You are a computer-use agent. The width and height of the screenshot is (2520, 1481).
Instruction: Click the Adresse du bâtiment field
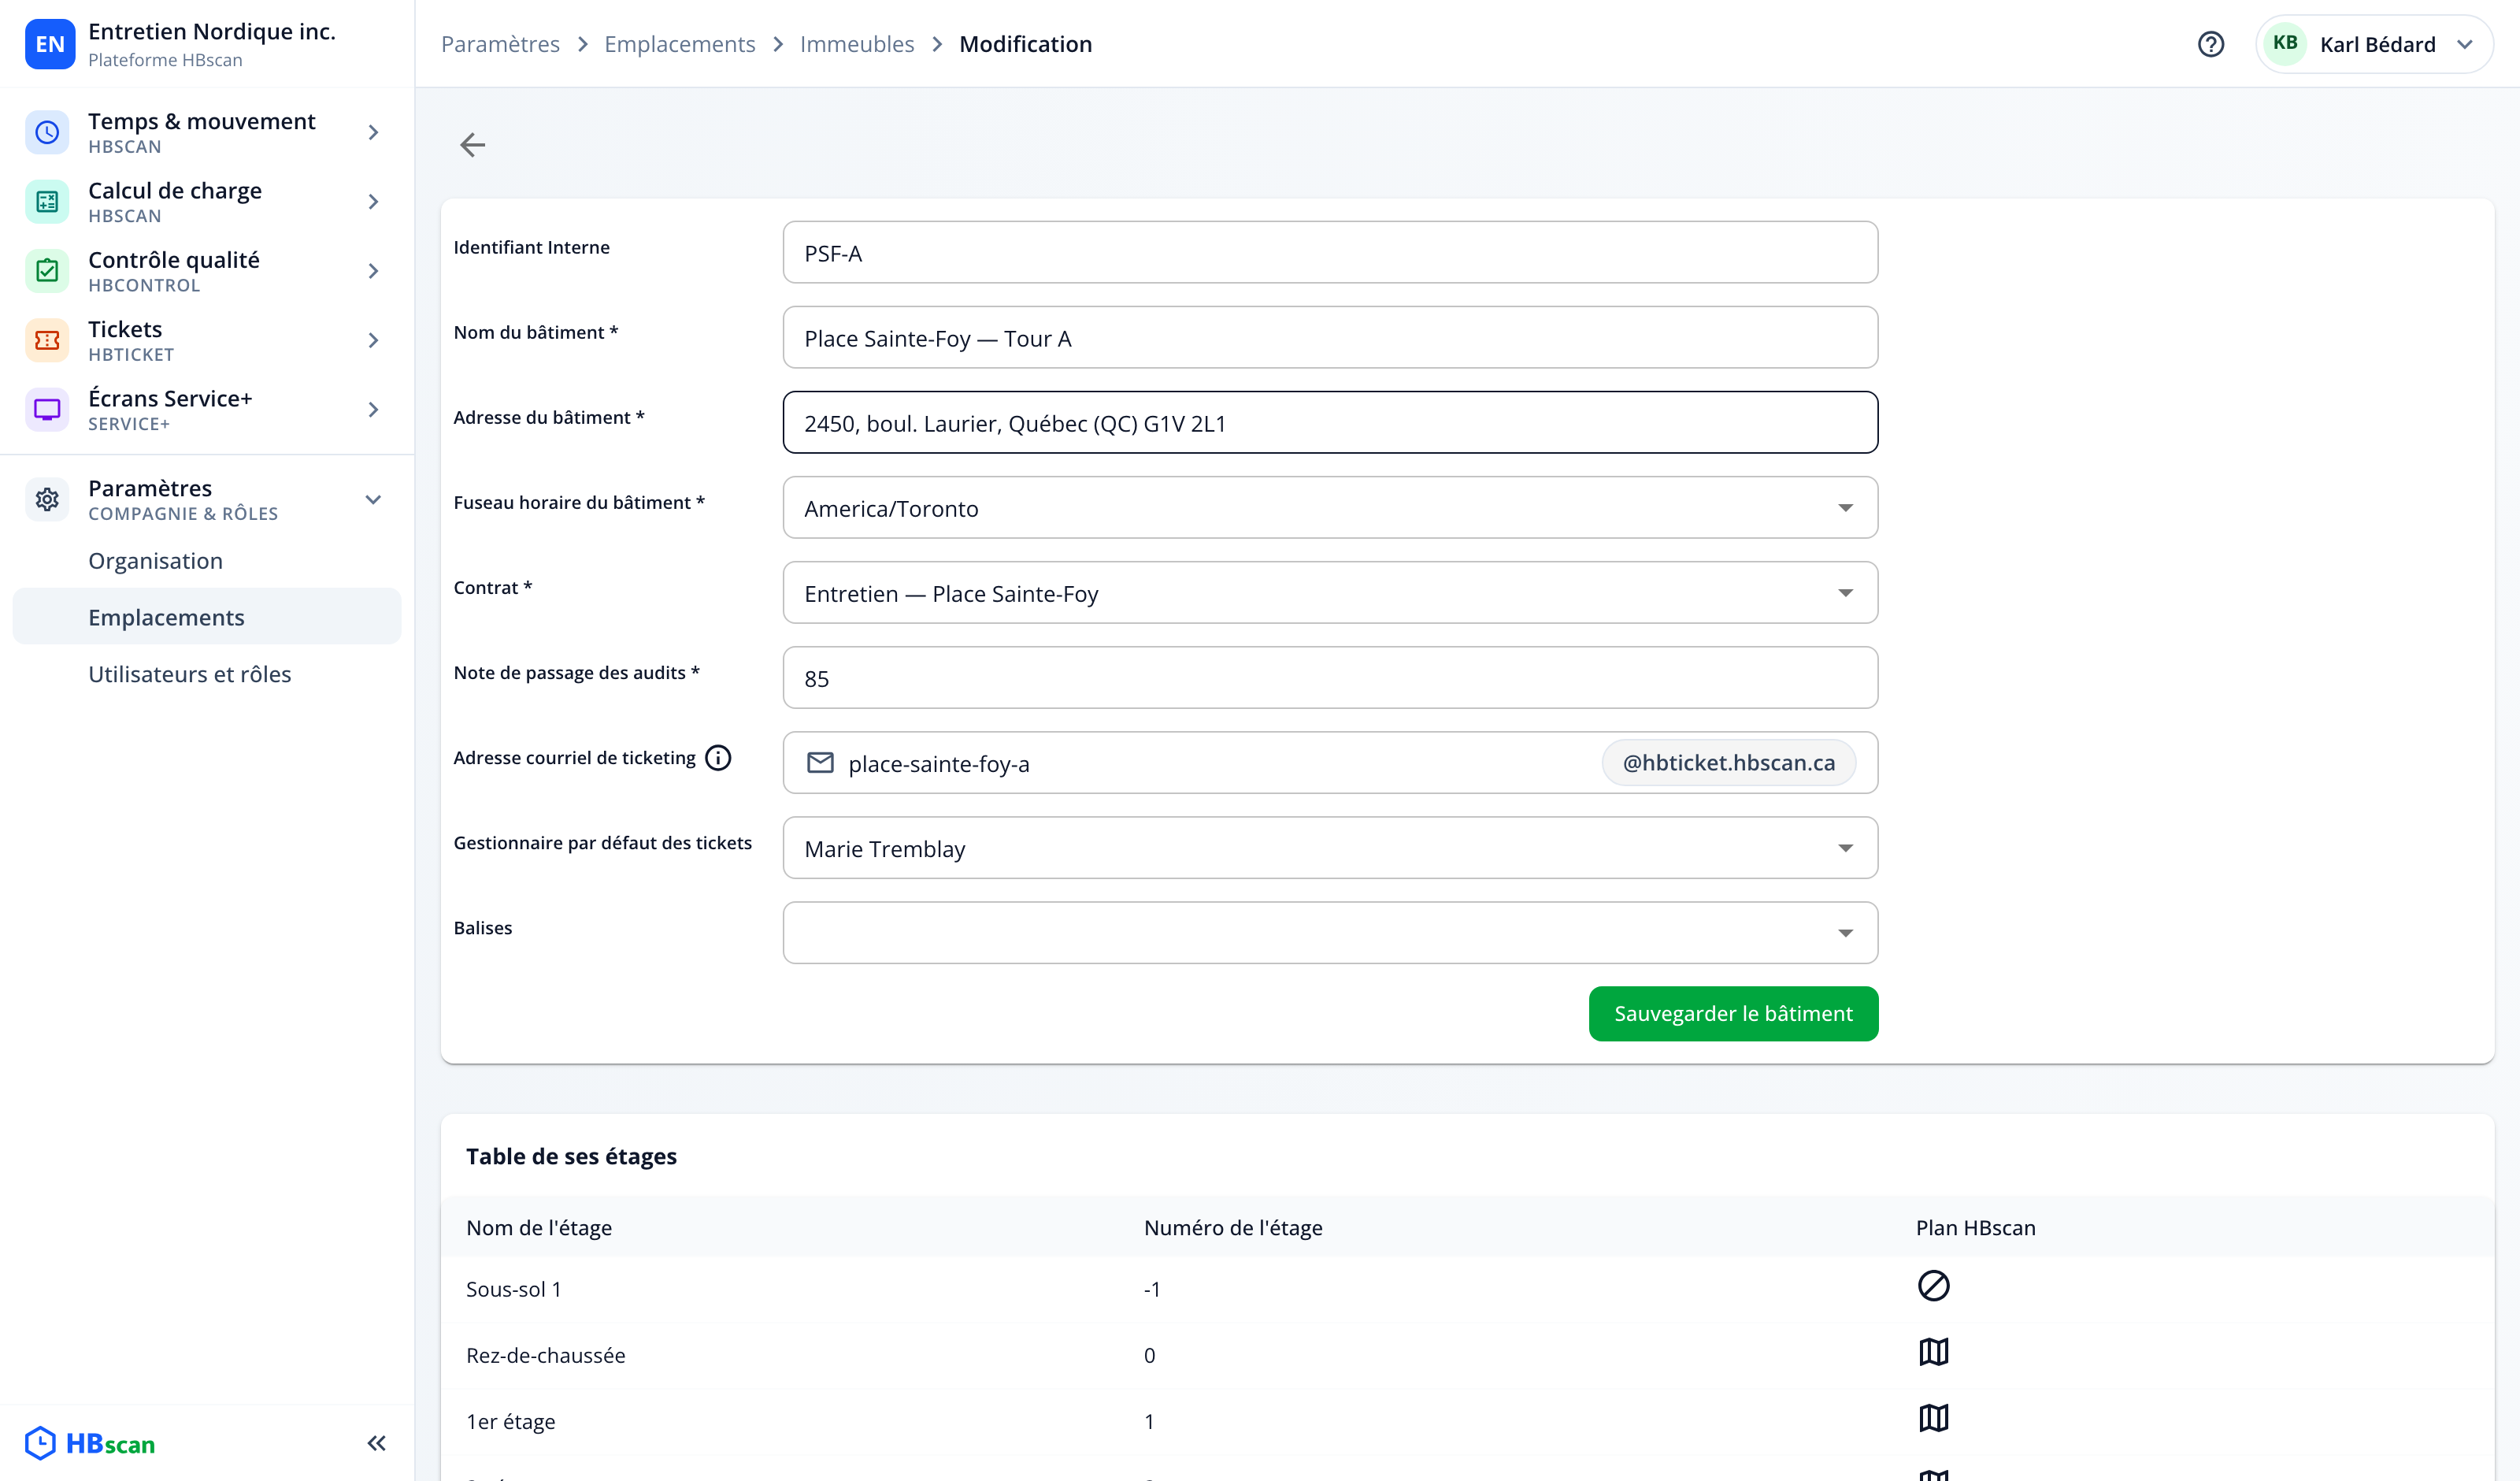pos(1330,422)
